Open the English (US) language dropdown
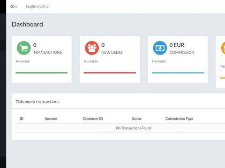The height and width of the screenshot is (168, 225). pyautogui.click(x=37, y=7)
